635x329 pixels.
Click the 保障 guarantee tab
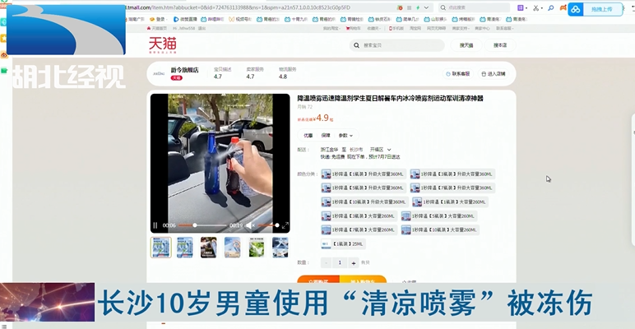326,135
